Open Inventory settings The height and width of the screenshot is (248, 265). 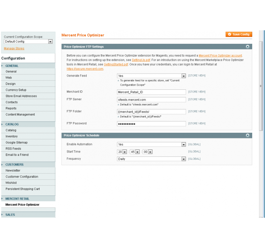(28, 136)
